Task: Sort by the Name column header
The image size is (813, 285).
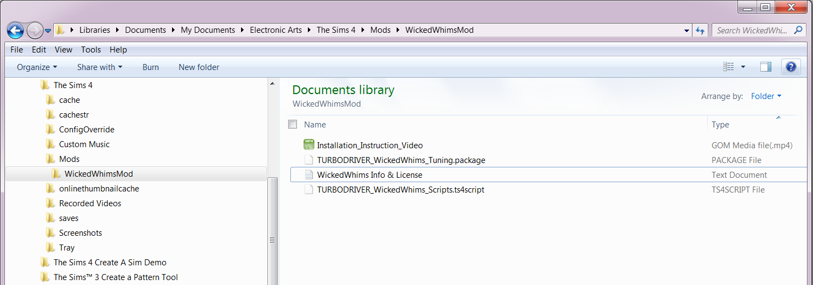Action: (x=315, y=125)
